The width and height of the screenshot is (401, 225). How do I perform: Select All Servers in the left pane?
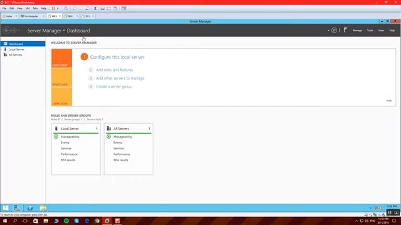coord(23,55)
